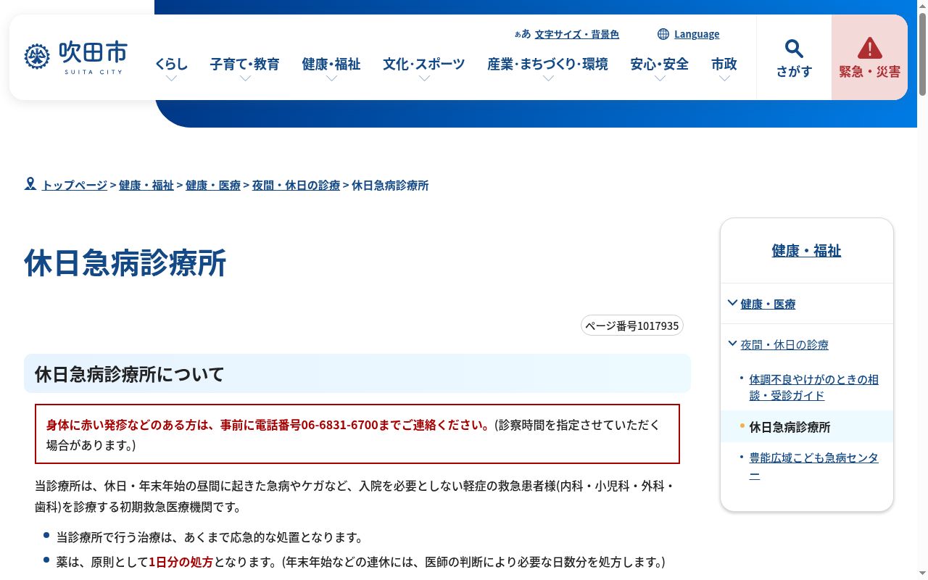Open the 子育て・教育 navigation menu
Viewport: 928px width, 580px height.
(245, 64)
